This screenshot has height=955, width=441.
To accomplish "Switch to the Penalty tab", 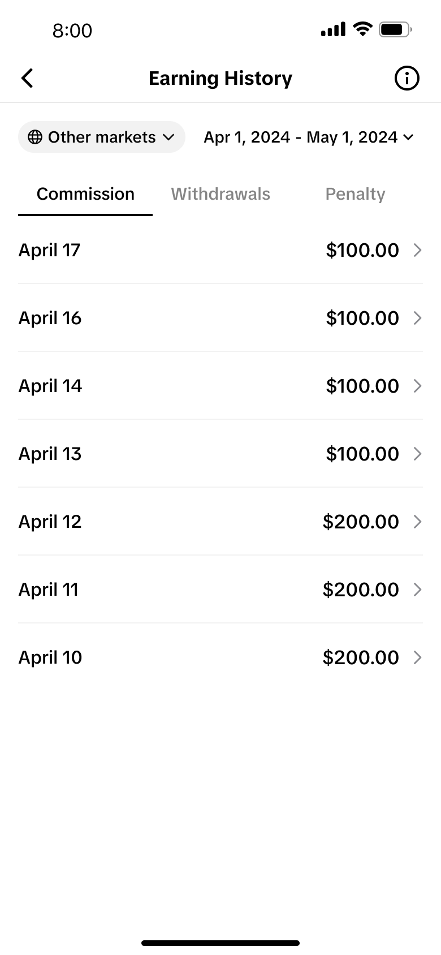I will click(x=355, y=194).
